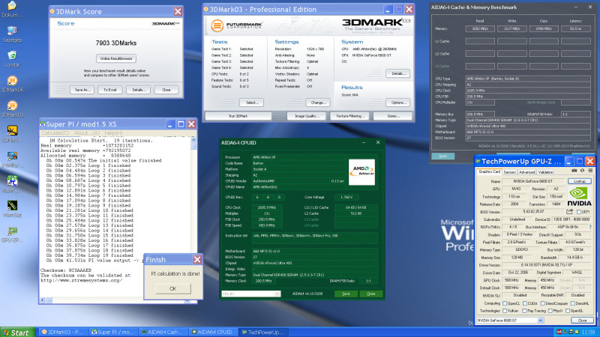600x337 pixels.
Task: Click the Select button under Tests in 3DMark03
Action: tap(251, 103)
